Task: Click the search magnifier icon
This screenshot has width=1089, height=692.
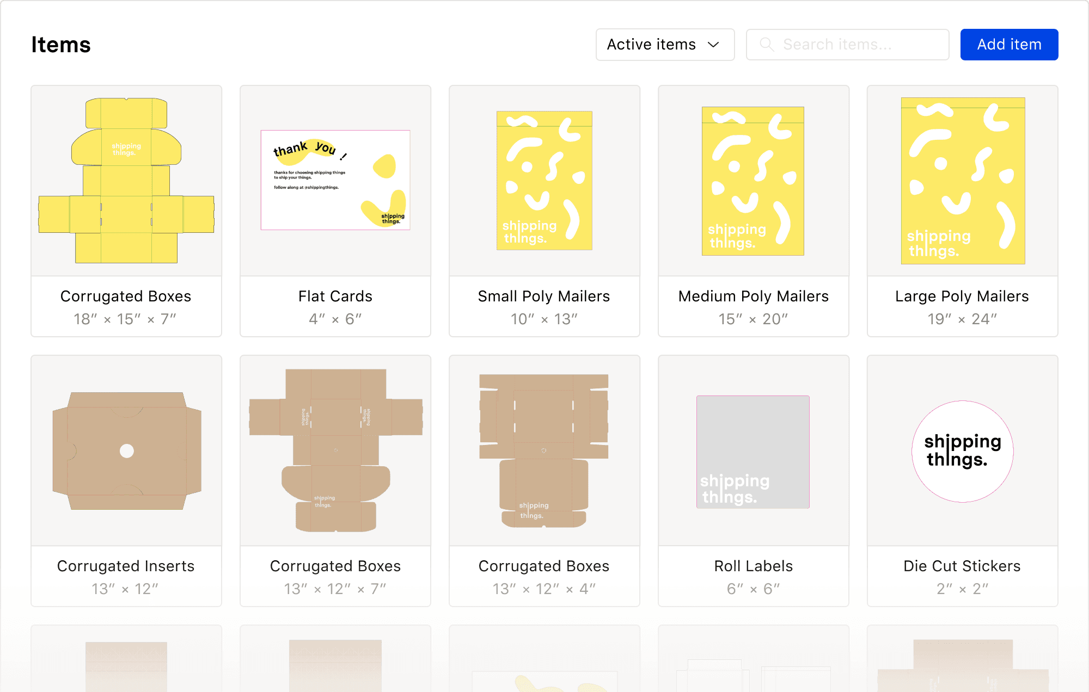Action: (767, 45)
